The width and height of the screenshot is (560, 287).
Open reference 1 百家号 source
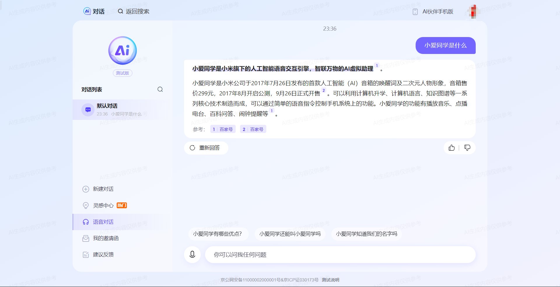tap(223, 129)
